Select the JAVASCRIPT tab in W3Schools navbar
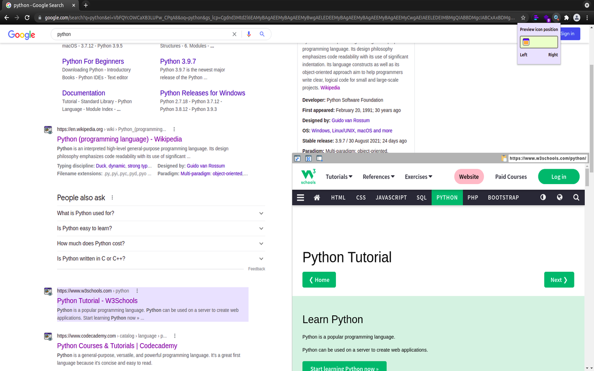The width and height of the screenshot is (594, 371). [x=391, y=198]
